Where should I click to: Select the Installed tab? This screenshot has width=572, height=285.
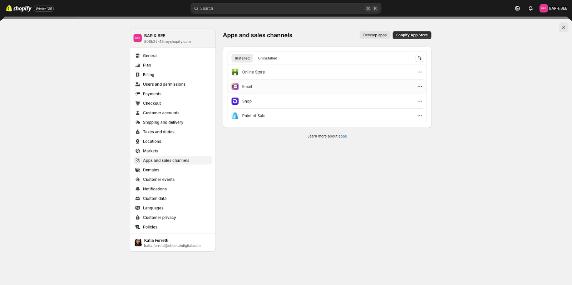coord(242,58)
